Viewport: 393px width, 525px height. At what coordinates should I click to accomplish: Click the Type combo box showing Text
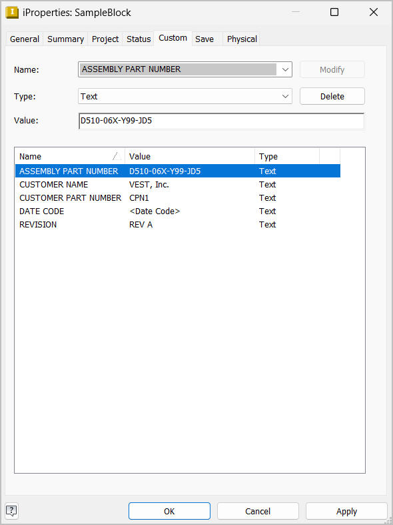185,97
